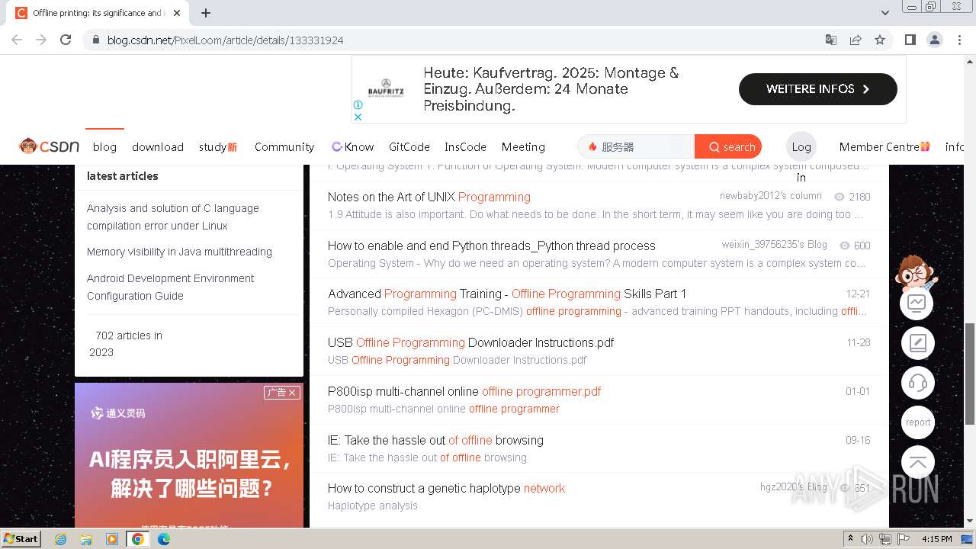
Task: Click the page vertical scrollbar
Action: coord(970,374)
